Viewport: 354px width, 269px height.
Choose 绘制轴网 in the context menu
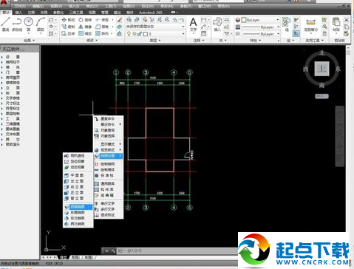pyautogui.click(x=108, y=164)
